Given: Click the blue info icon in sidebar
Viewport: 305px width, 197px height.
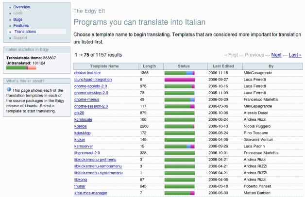Looking at the screenshot, I should 9,90.
